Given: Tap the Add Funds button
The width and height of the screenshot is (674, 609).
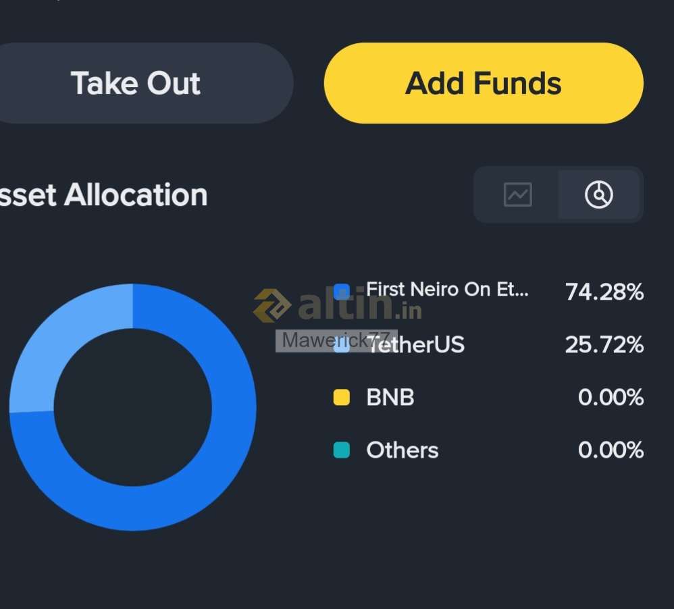Looking at the screenshot, I should 484,83.
